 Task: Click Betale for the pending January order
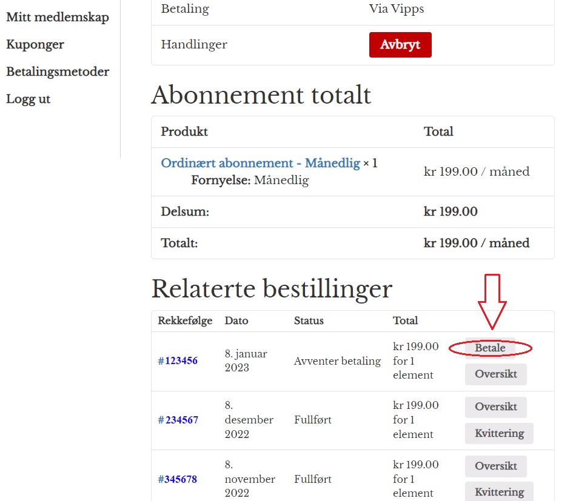click(490, 348)
